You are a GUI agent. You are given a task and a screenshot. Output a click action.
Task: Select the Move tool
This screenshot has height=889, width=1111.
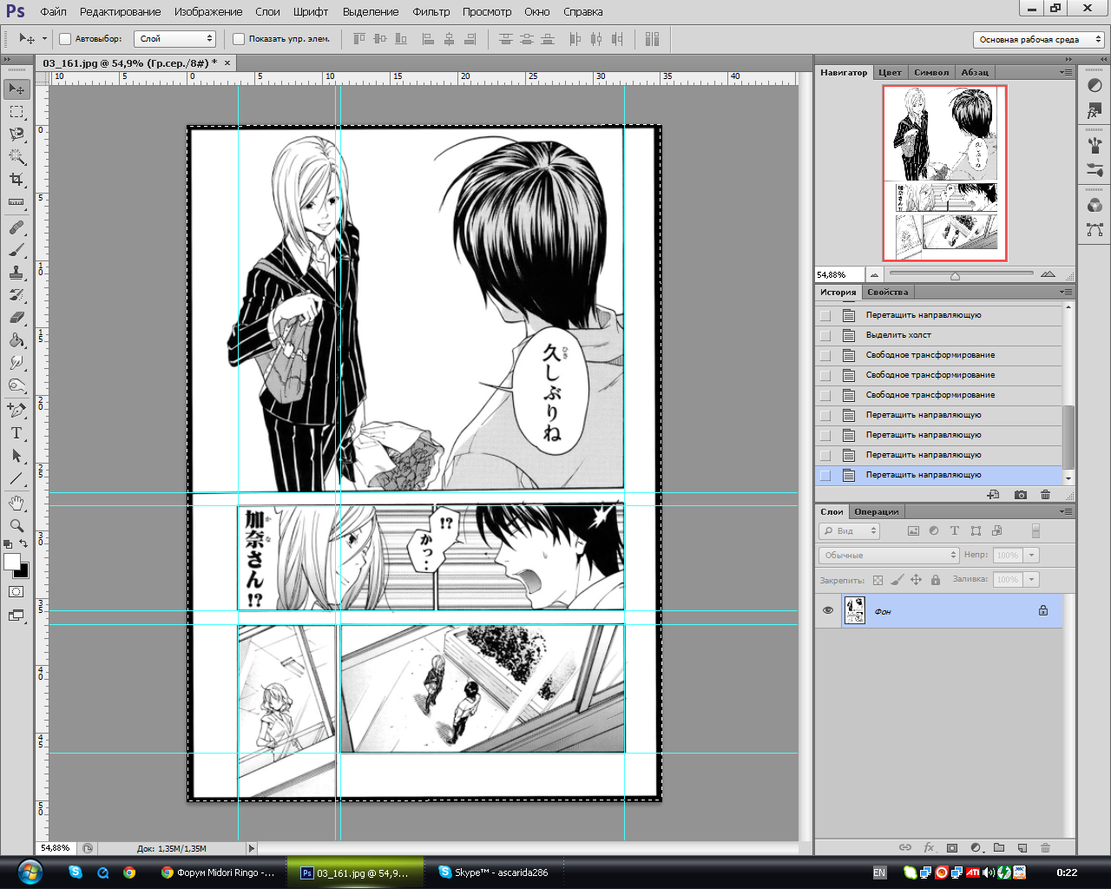coord(16,89)
